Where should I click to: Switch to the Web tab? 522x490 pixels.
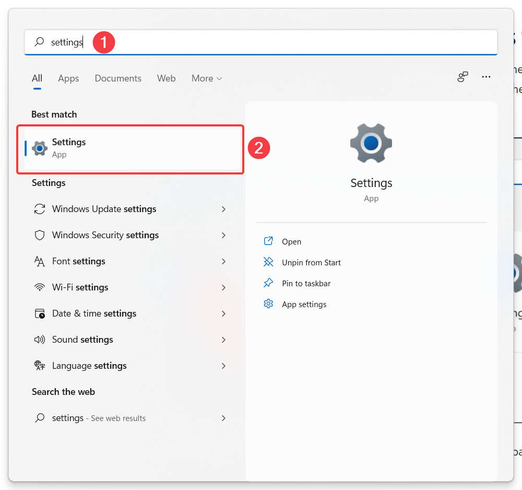click(167, 78)
